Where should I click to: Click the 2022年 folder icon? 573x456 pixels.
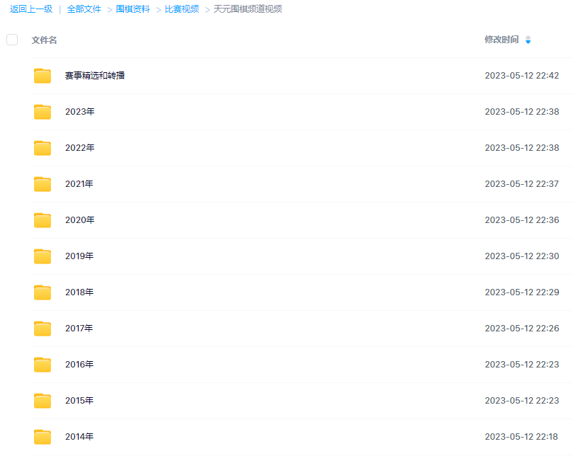tap(42, 148)
